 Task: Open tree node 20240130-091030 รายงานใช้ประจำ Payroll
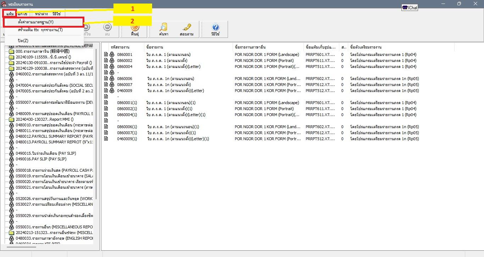53,63
